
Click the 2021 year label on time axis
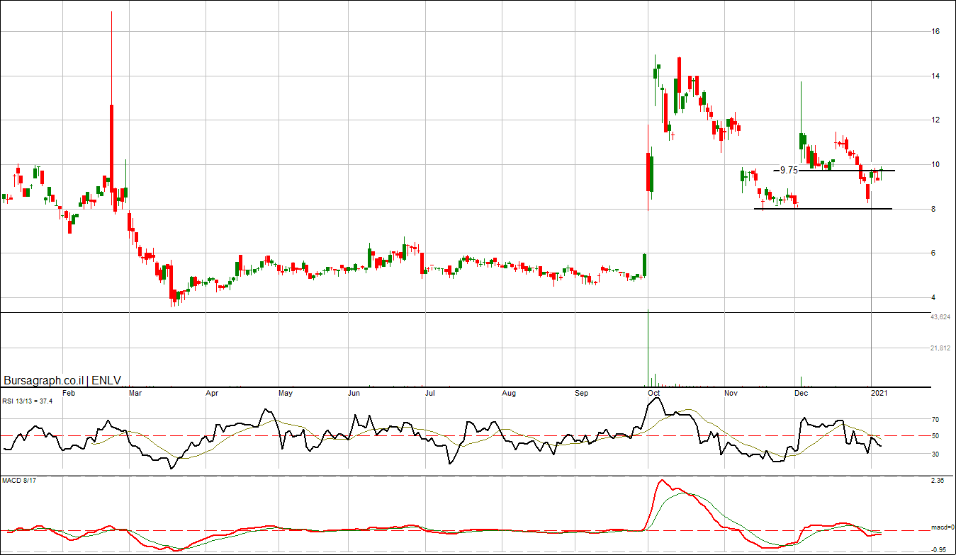coord(879,391)
